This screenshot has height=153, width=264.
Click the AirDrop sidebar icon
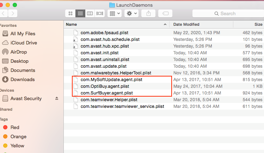tap(5, 52)
